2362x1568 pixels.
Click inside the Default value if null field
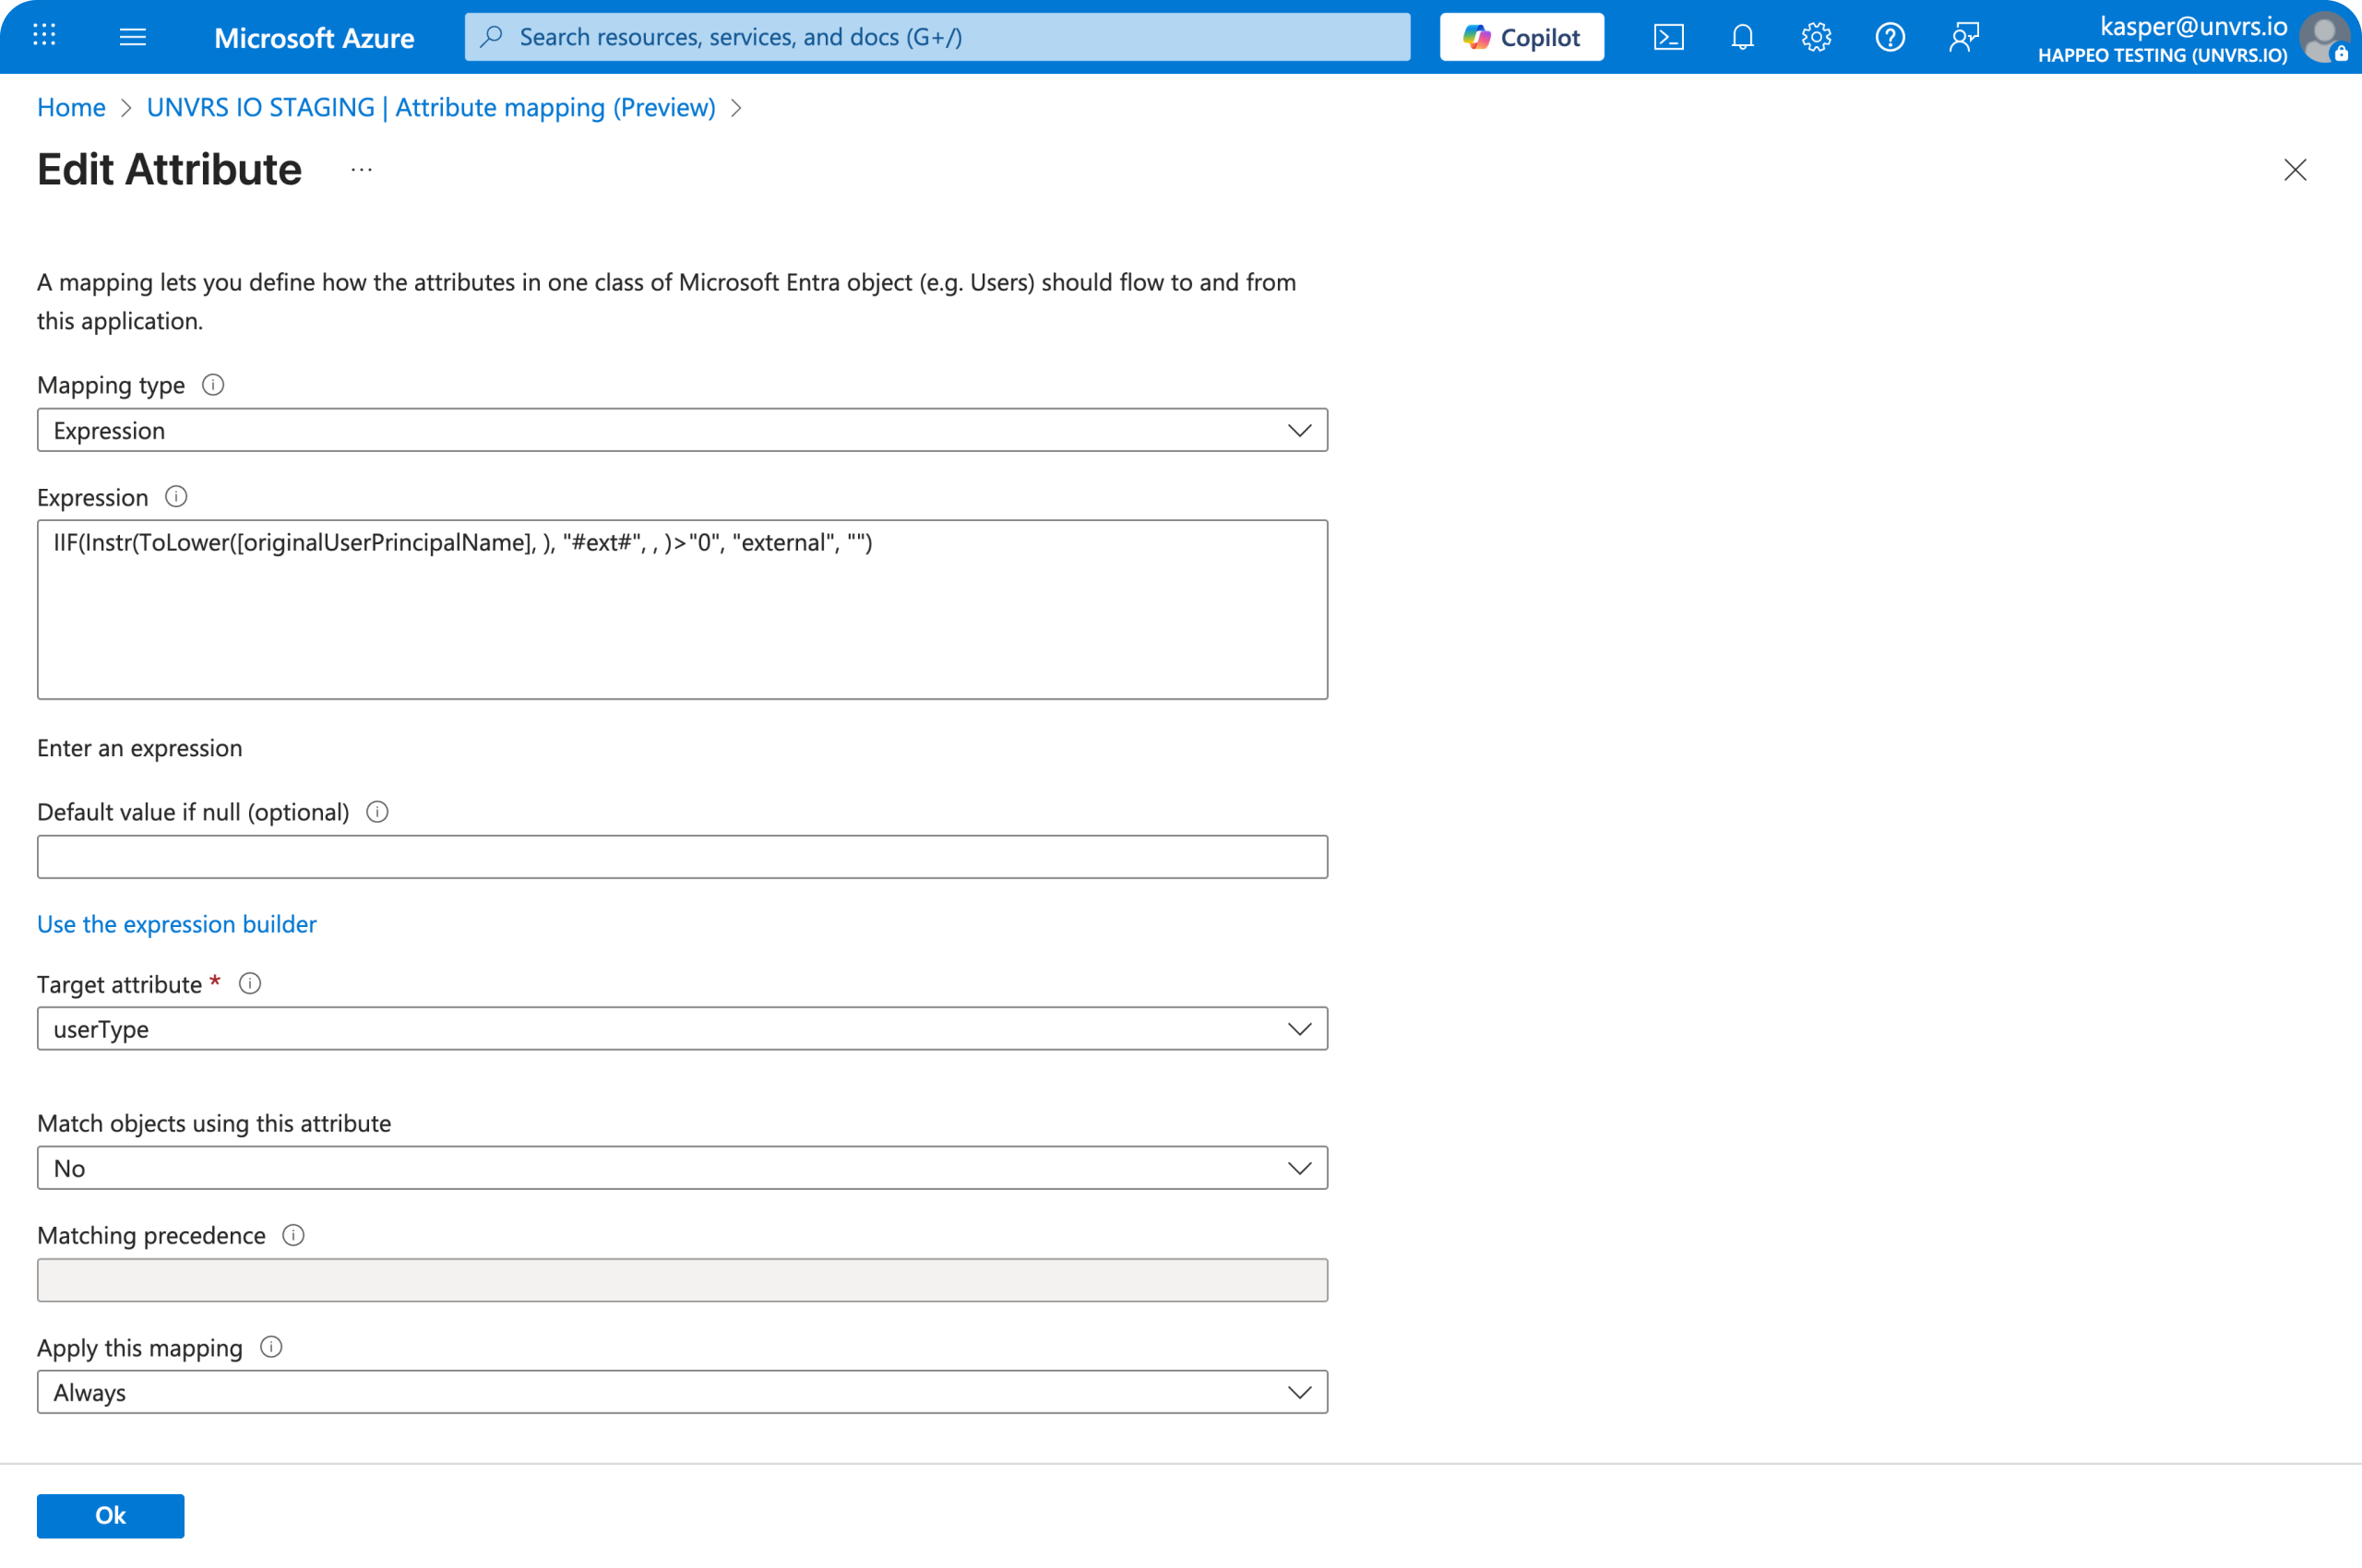point(682,856)
